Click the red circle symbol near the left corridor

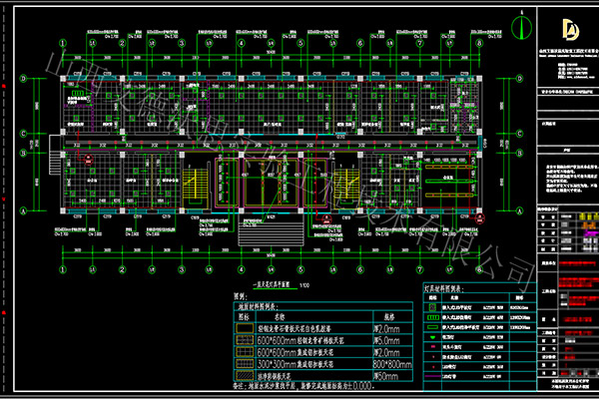(87, 157)
